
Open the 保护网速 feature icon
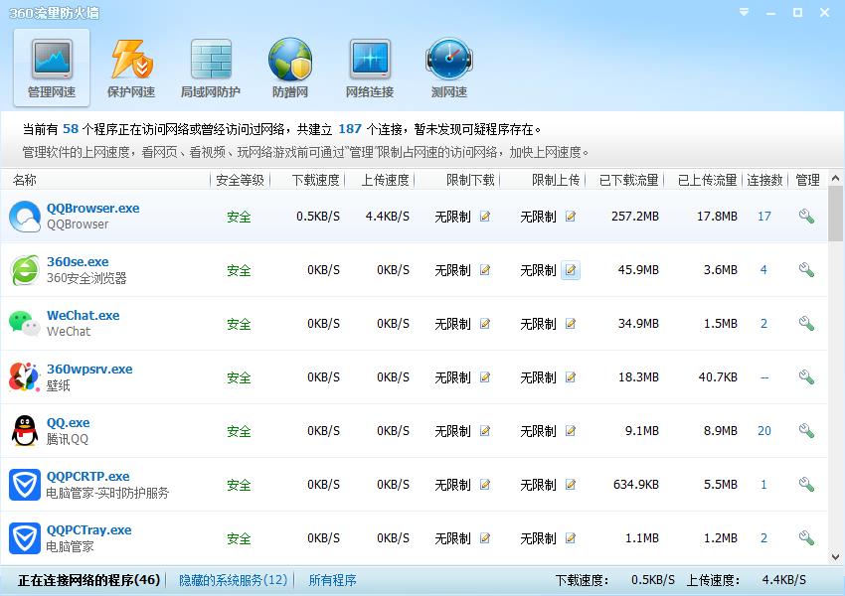pyautogui.click(x=130, y=66)
